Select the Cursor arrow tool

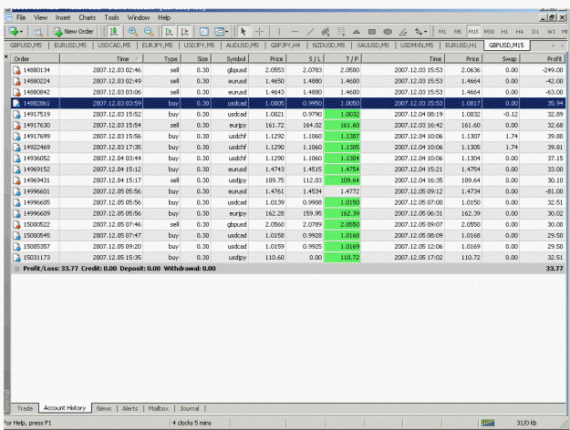click(x=244, y=32)
